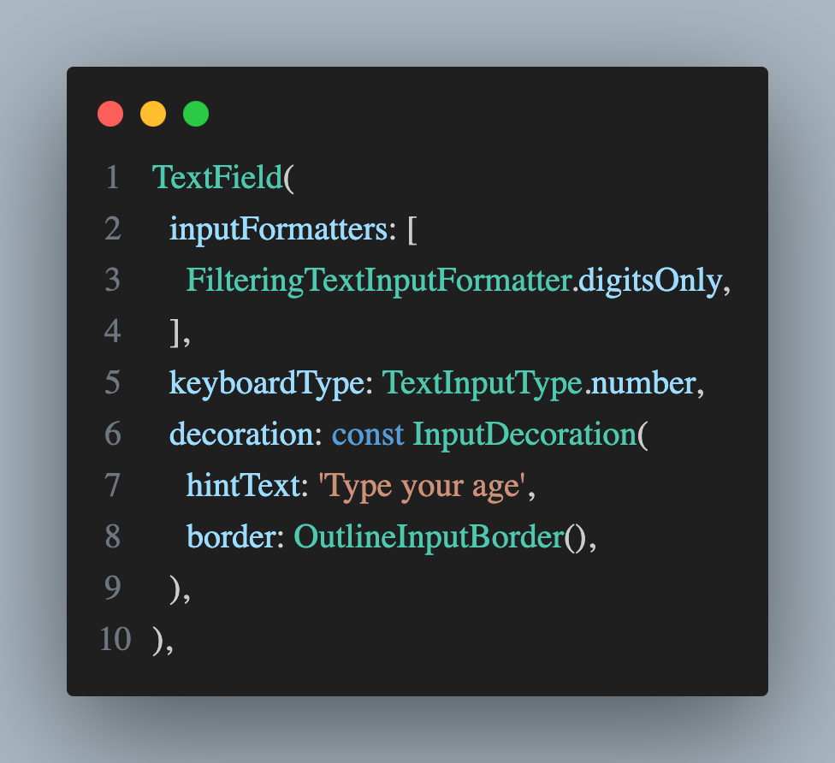Image resolution: width=835 pixels, height=763 pixels.
Task: Click the green maximize dot
Action: click(x=196, y=114)
